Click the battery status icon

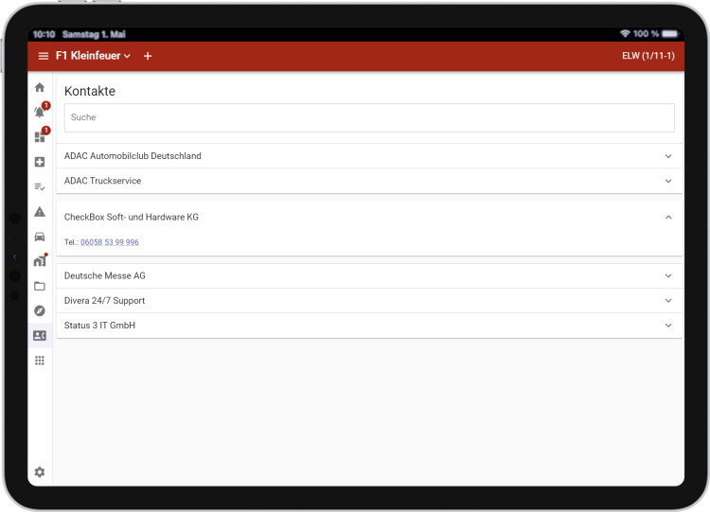point(670,34)
